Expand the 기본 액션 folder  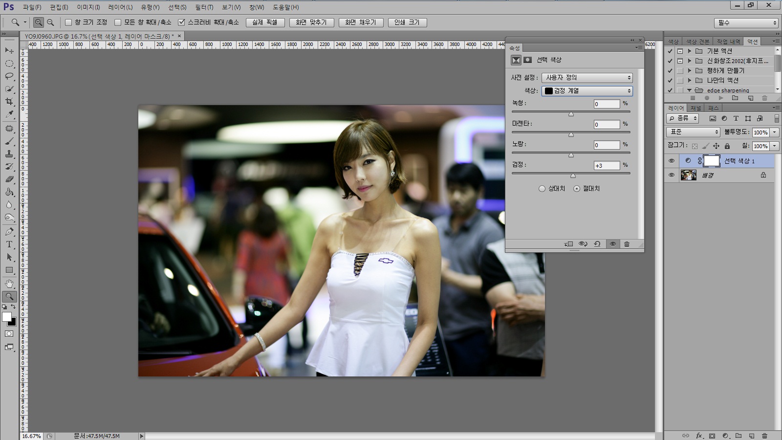[x=690, y=51]
